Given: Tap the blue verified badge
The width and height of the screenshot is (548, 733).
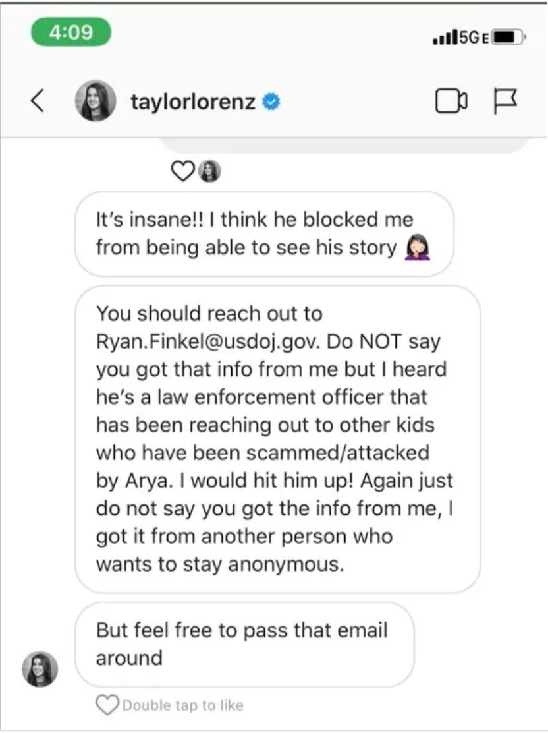Looking at the screenshot, I should [271, 102].
